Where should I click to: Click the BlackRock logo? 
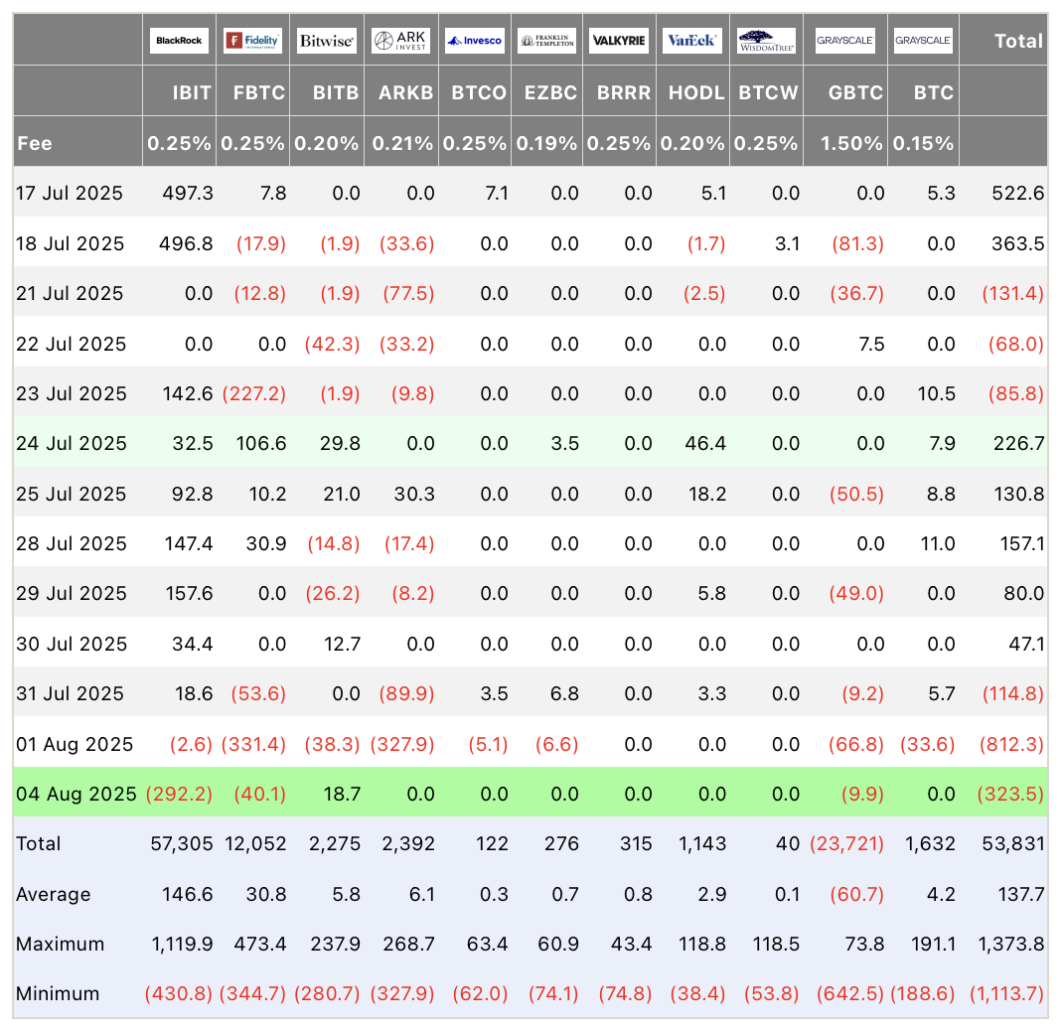point(180,41)
